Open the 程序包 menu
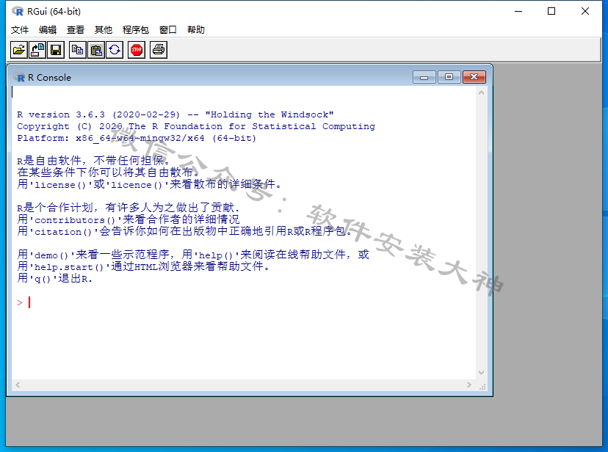Viewport: 608px width, 452px height. tap(136, 30)
